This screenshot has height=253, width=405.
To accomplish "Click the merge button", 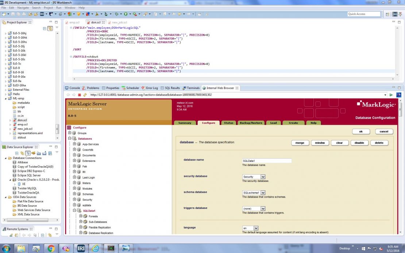I will (300, 143).
